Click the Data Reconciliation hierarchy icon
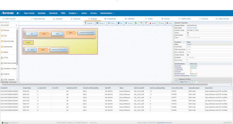The image size is (233, 124). pyautogui.click(x=2, y=63)
